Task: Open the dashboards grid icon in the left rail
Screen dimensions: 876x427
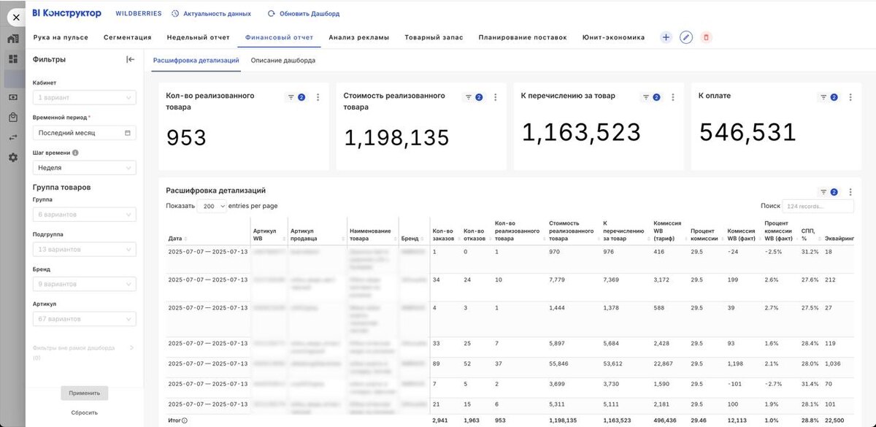Action: point(13,59)
